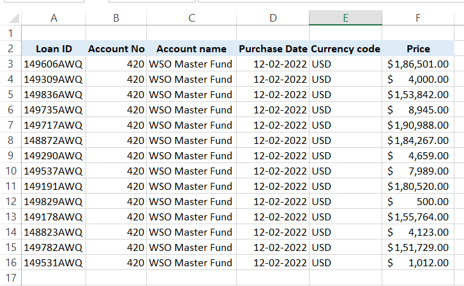Select column A header
464x286 pixels.
pyautogui.click(x=54, y=18)
